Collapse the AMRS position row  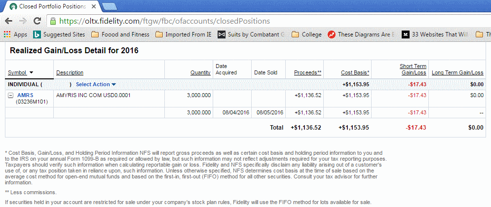click(10, 96)
